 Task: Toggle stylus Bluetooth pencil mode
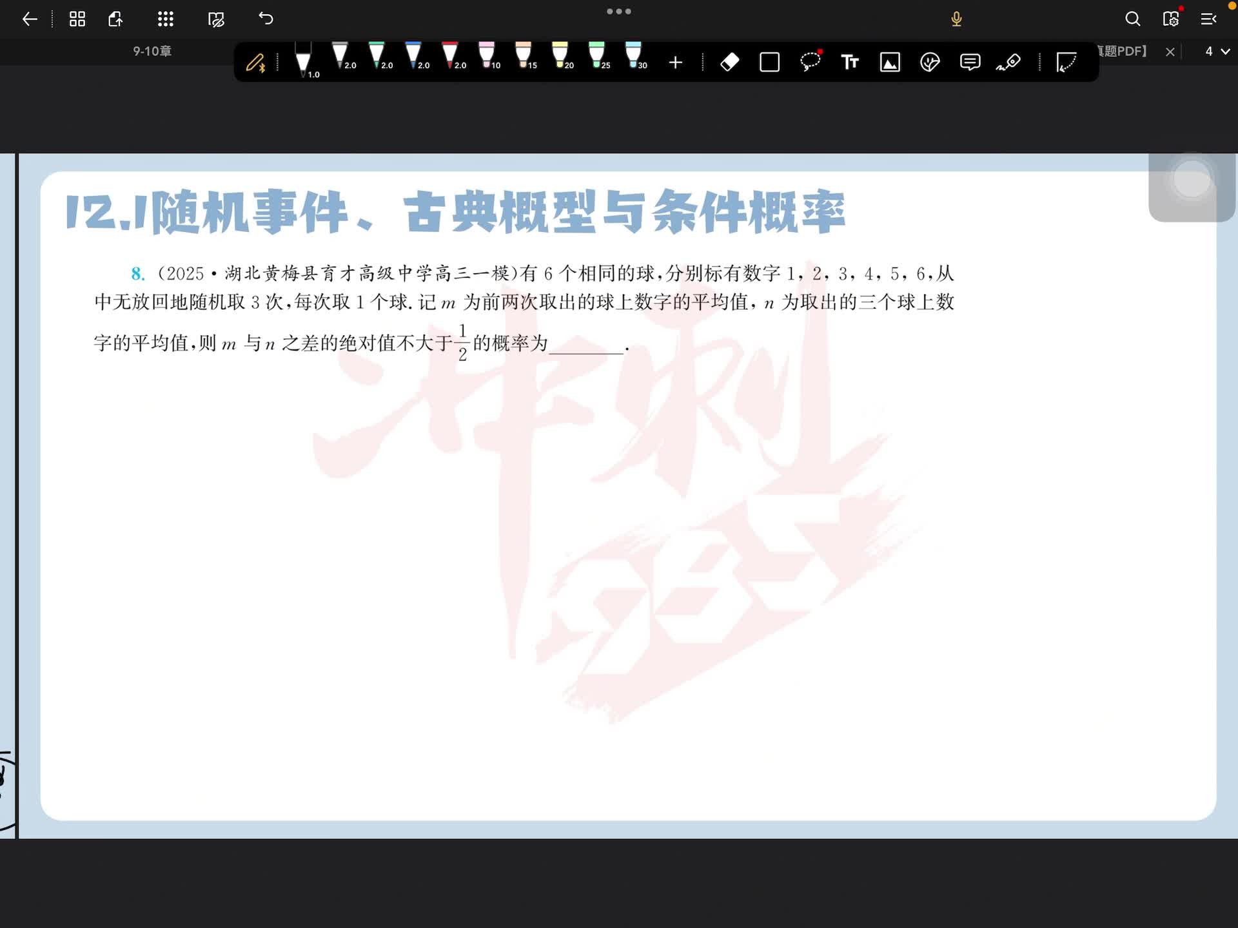(x=255, y=63)
